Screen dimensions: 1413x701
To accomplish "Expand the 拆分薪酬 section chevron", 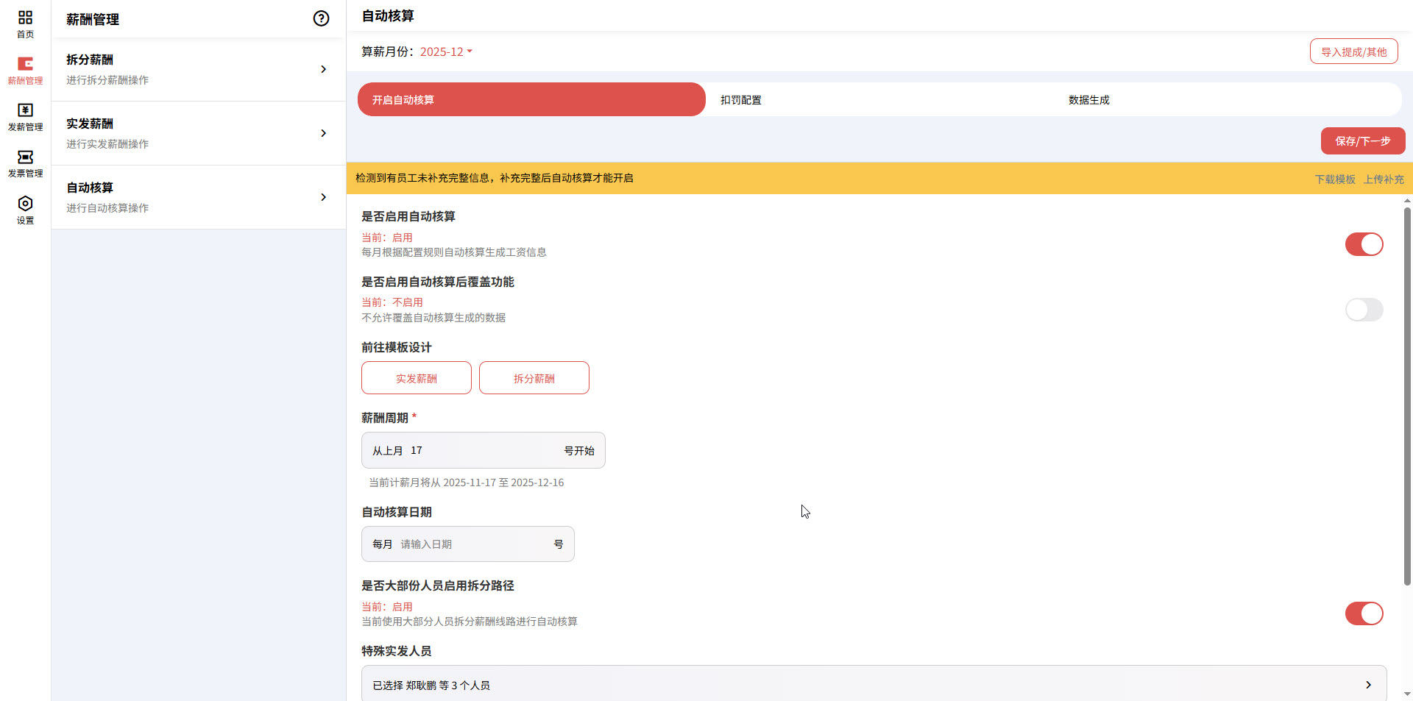I will pos(323,69).
